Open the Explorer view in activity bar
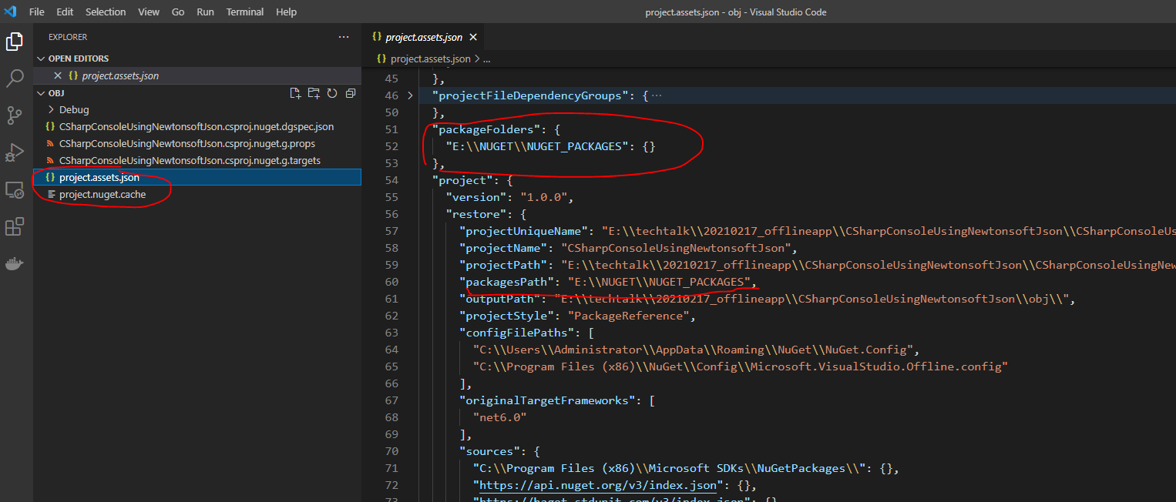1176x502 pixels. coord(14,42)
